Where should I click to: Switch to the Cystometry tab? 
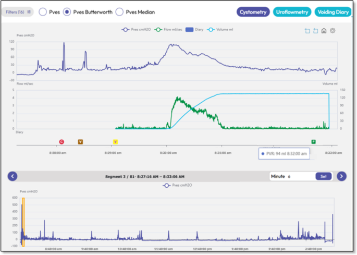(253, 12)
